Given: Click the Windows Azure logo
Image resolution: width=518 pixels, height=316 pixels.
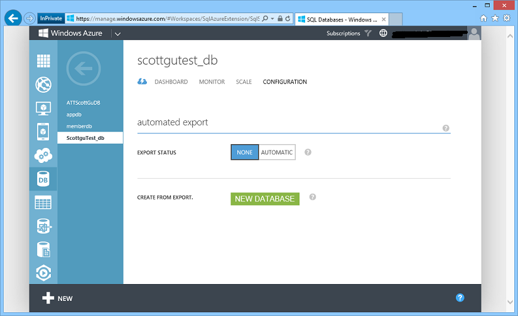Looking at the screenshot, I should 70,33.
